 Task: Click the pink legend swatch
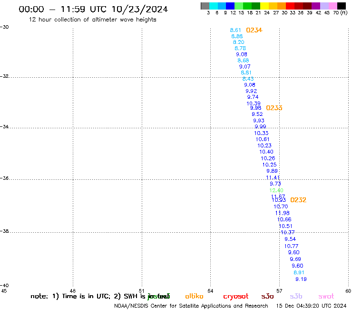coord(332,6)
